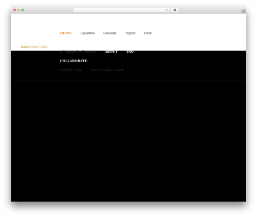Screen dimensions: 257x217
Task: Click the browser download icon button
Action: pos(175,10)
